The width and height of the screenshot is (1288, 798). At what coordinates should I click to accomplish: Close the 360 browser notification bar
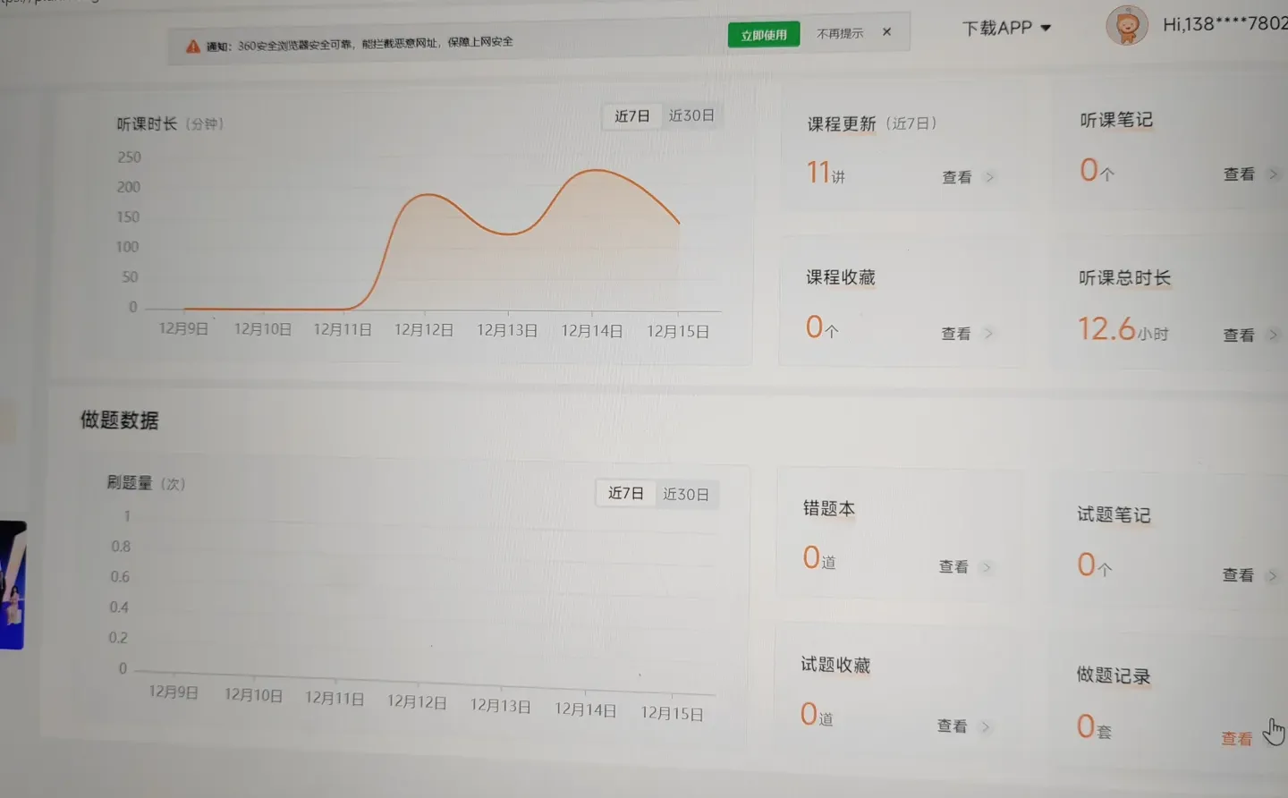point(886,31)
